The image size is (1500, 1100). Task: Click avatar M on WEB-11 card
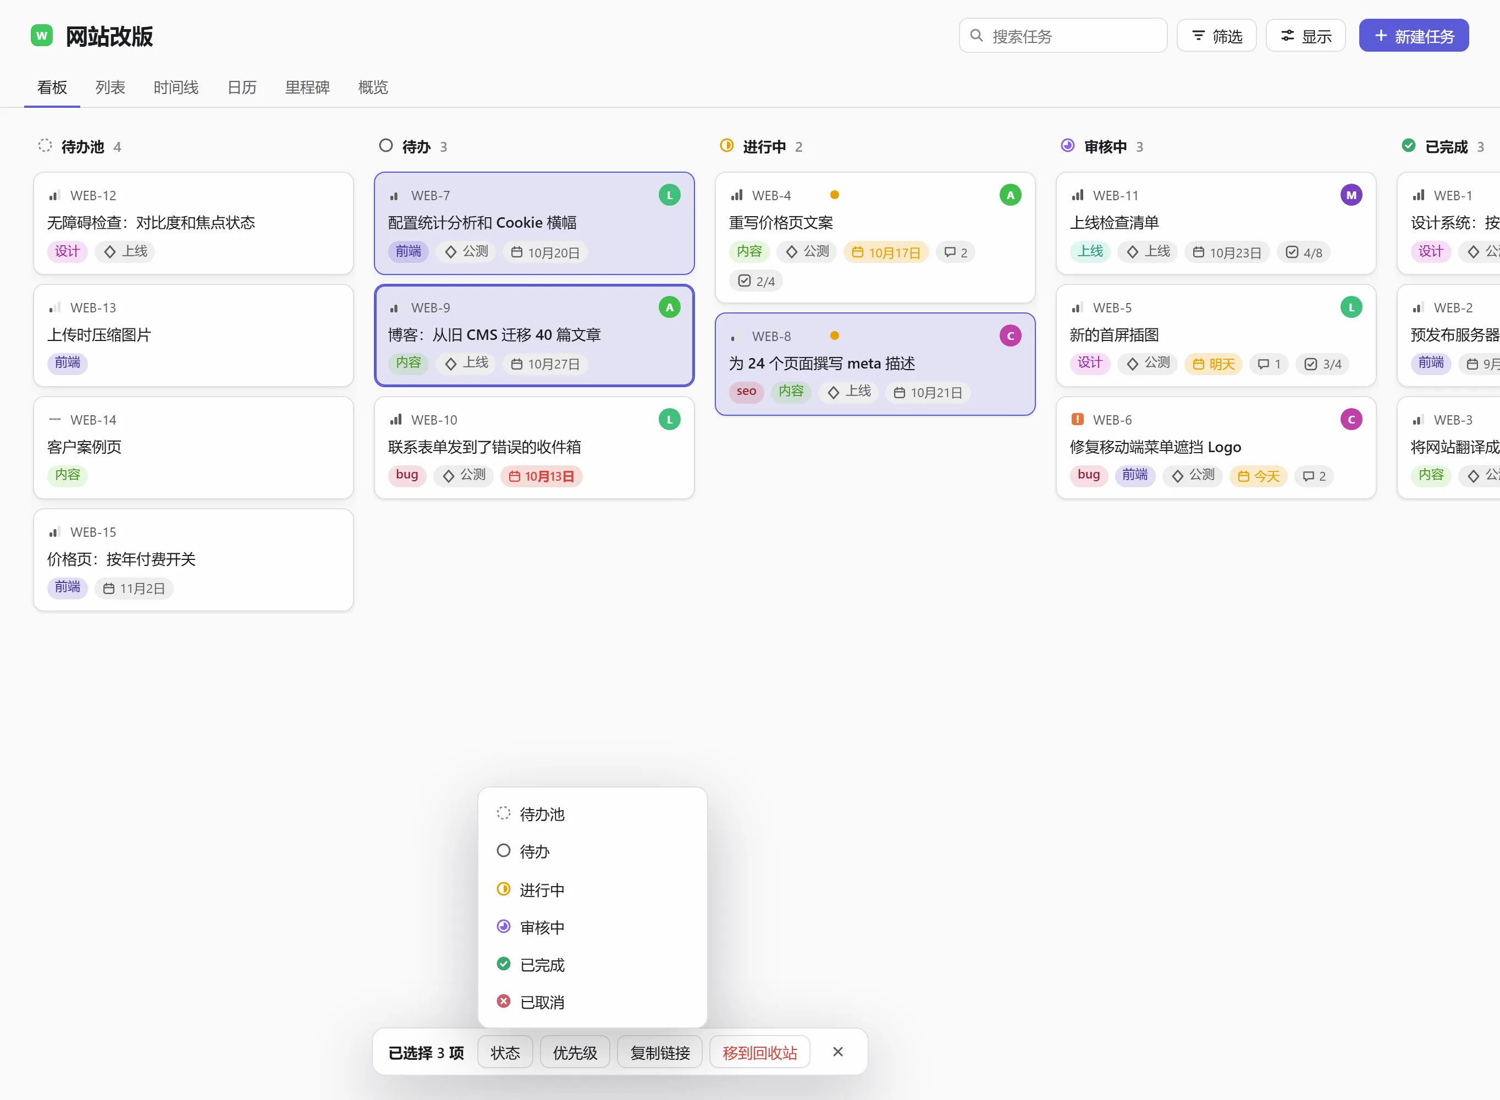(1350, 195)
